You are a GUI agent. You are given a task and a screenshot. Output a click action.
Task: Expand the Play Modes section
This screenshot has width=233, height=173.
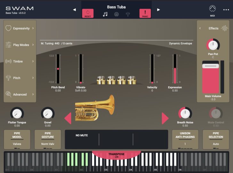click(x=20, y=45)
